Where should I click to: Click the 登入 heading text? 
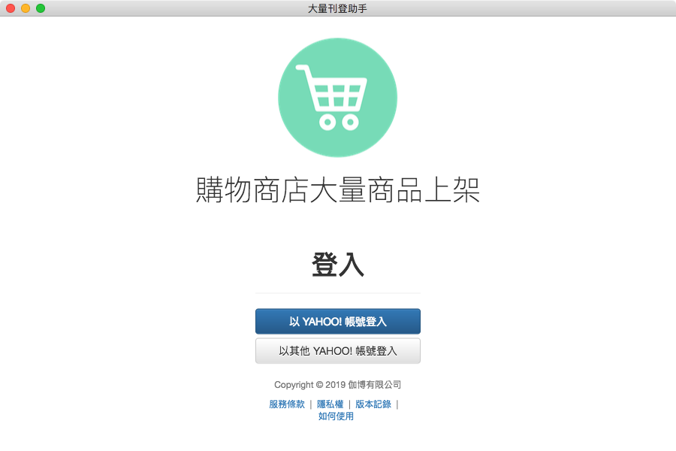coord(337,264)
